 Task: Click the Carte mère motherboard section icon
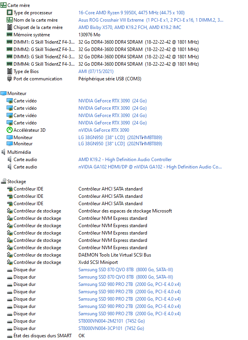(3, 5)
